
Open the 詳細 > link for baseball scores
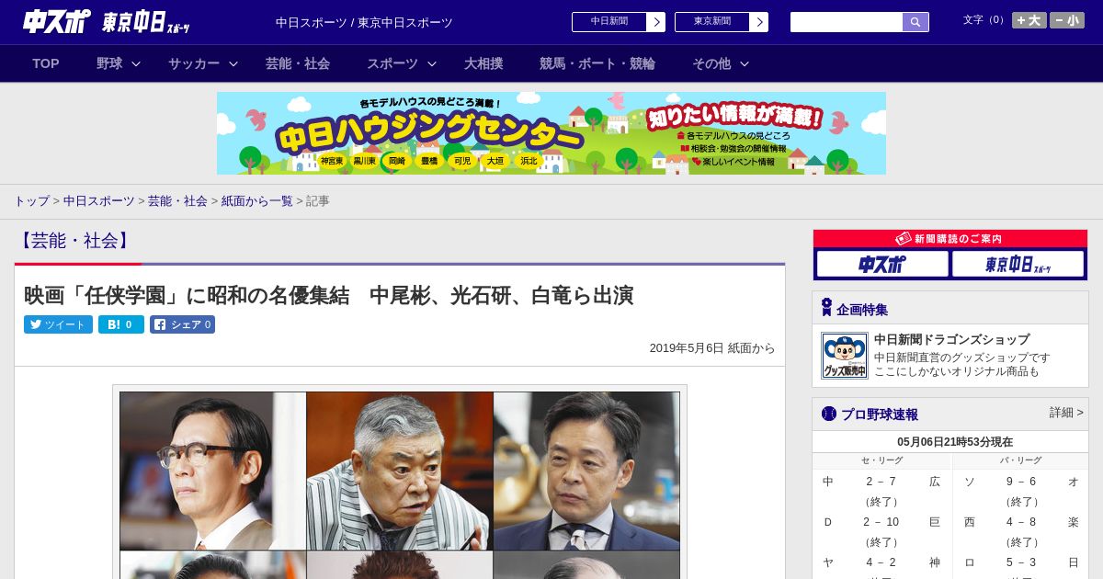(1066, 413)
